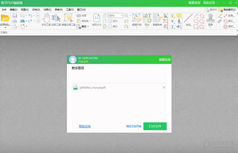Viewport: 238px width, 153px height.
Task: Click the Zoom Out minus button (缩小)
Action: (x=113, y=27)
